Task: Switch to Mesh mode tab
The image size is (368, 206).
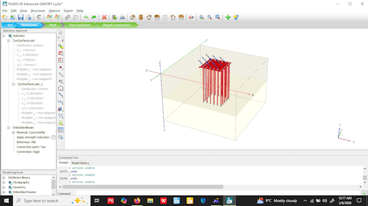Action: (x=53, y=25)
